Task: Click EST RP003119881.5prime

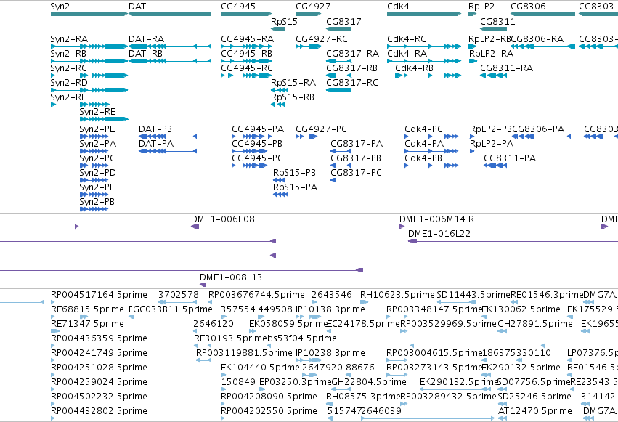Action: (204, 360)
